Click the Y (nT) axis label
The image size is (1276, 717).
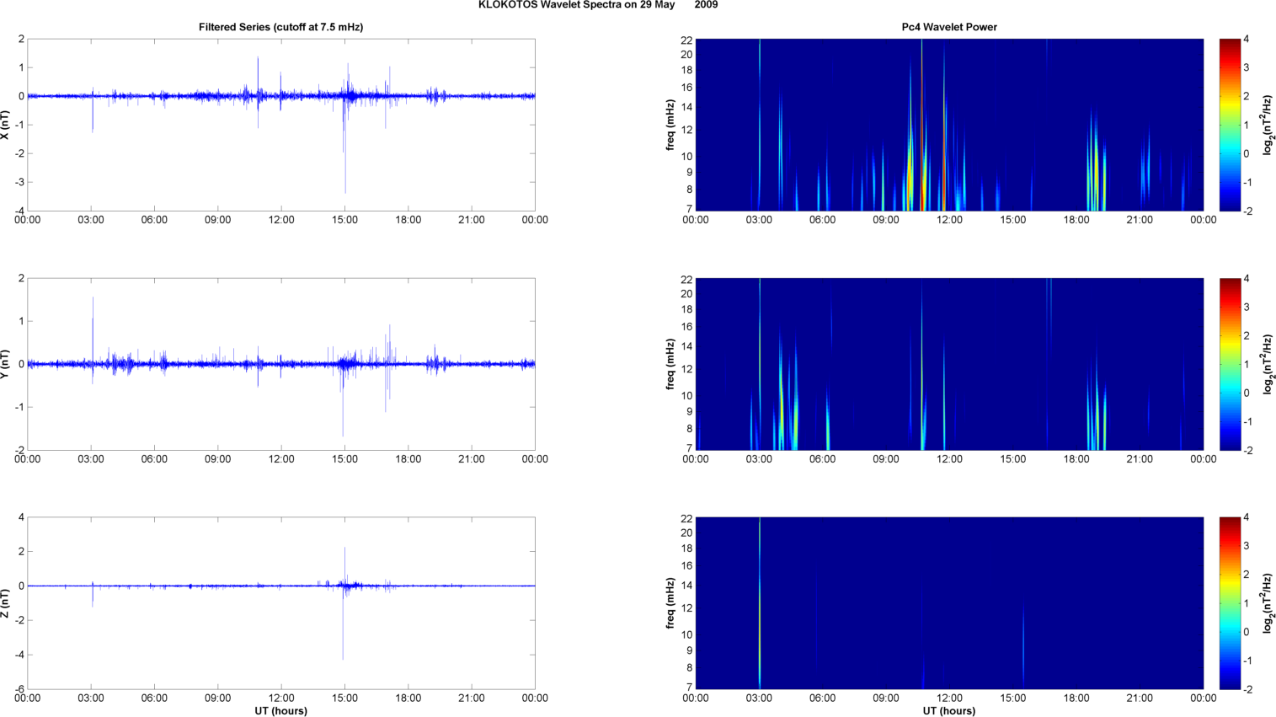point(5,364)
